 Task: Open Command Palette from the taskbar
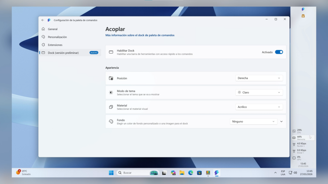tap(217, 172)
